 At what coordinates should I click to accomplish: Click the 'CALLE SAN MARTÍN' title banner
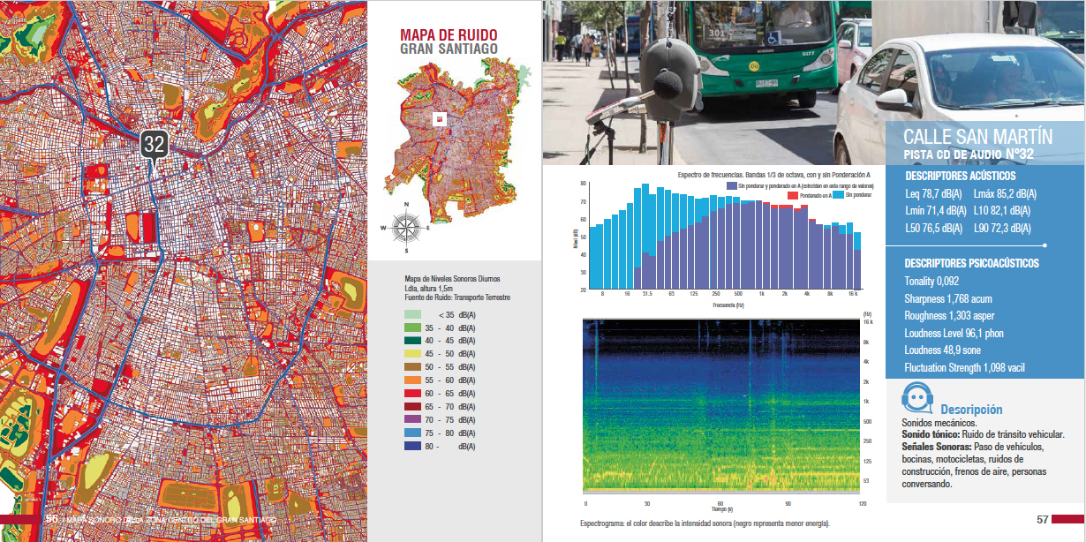977,137
